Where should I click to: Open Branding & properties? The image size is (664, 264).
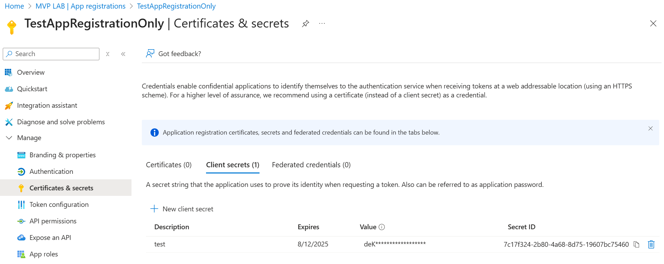pyautogui.click(x=62, y=155)
